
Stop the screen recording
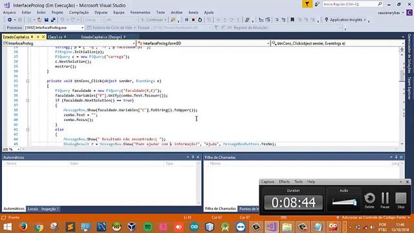pyautogui.click(x=401, y=200)
